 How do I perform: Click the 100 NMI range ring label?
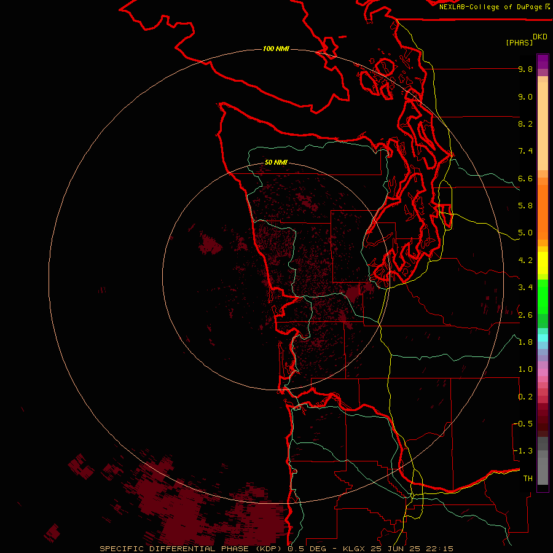click(x=276, y=49)
